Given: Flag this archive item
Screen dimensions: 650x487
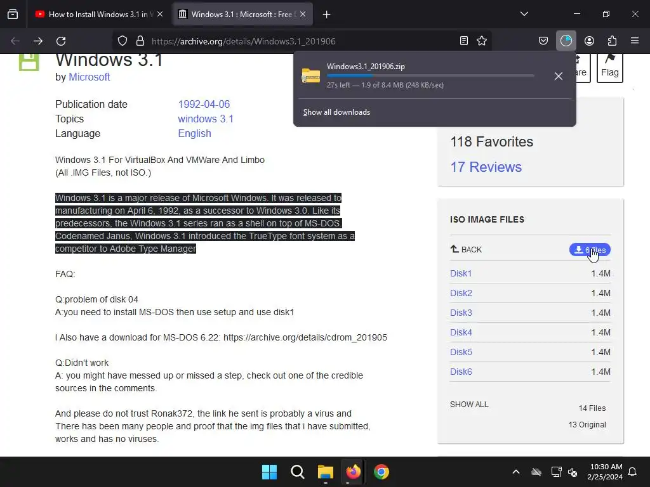Looking at the screenshot, I should [x=610, y=67].
